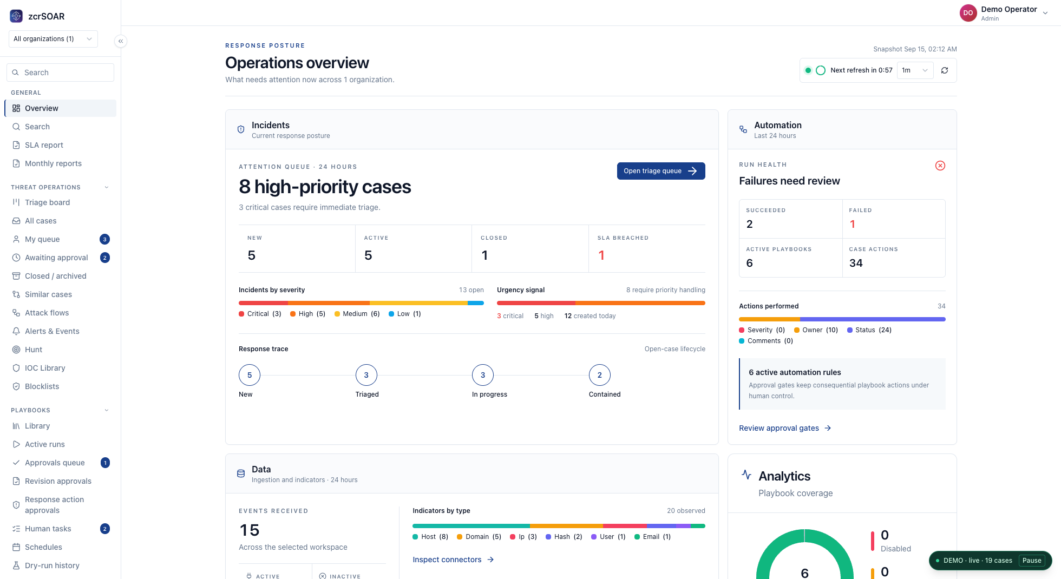
Task: Click the Hunt target icon
Action: [x=16, y=350]
